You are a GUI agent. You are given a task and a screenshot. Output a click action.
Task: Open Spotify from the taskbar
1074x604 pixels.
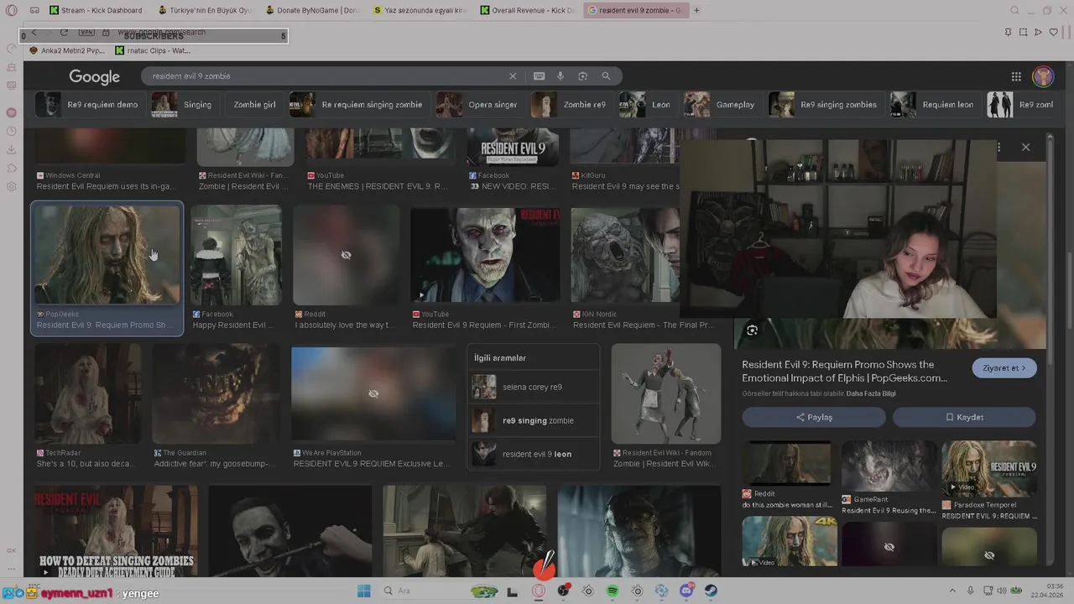tap(613, 591)
